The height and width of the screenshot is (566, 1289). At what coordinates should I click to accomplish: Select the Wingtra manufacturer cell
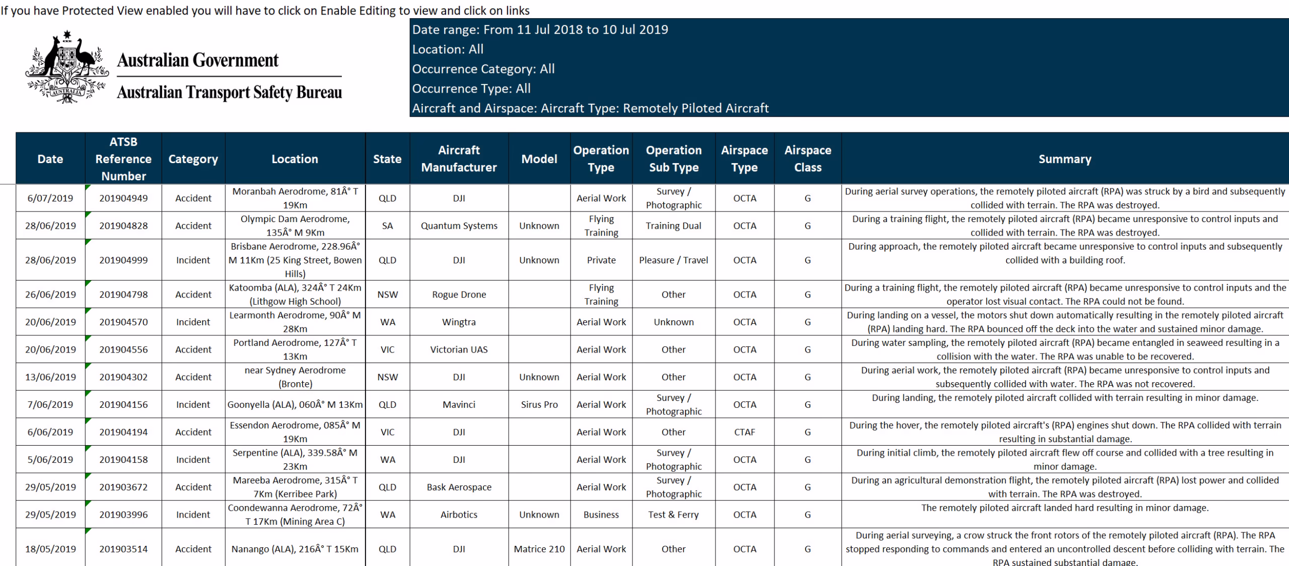pyautogui.click(x=459, y=322)
